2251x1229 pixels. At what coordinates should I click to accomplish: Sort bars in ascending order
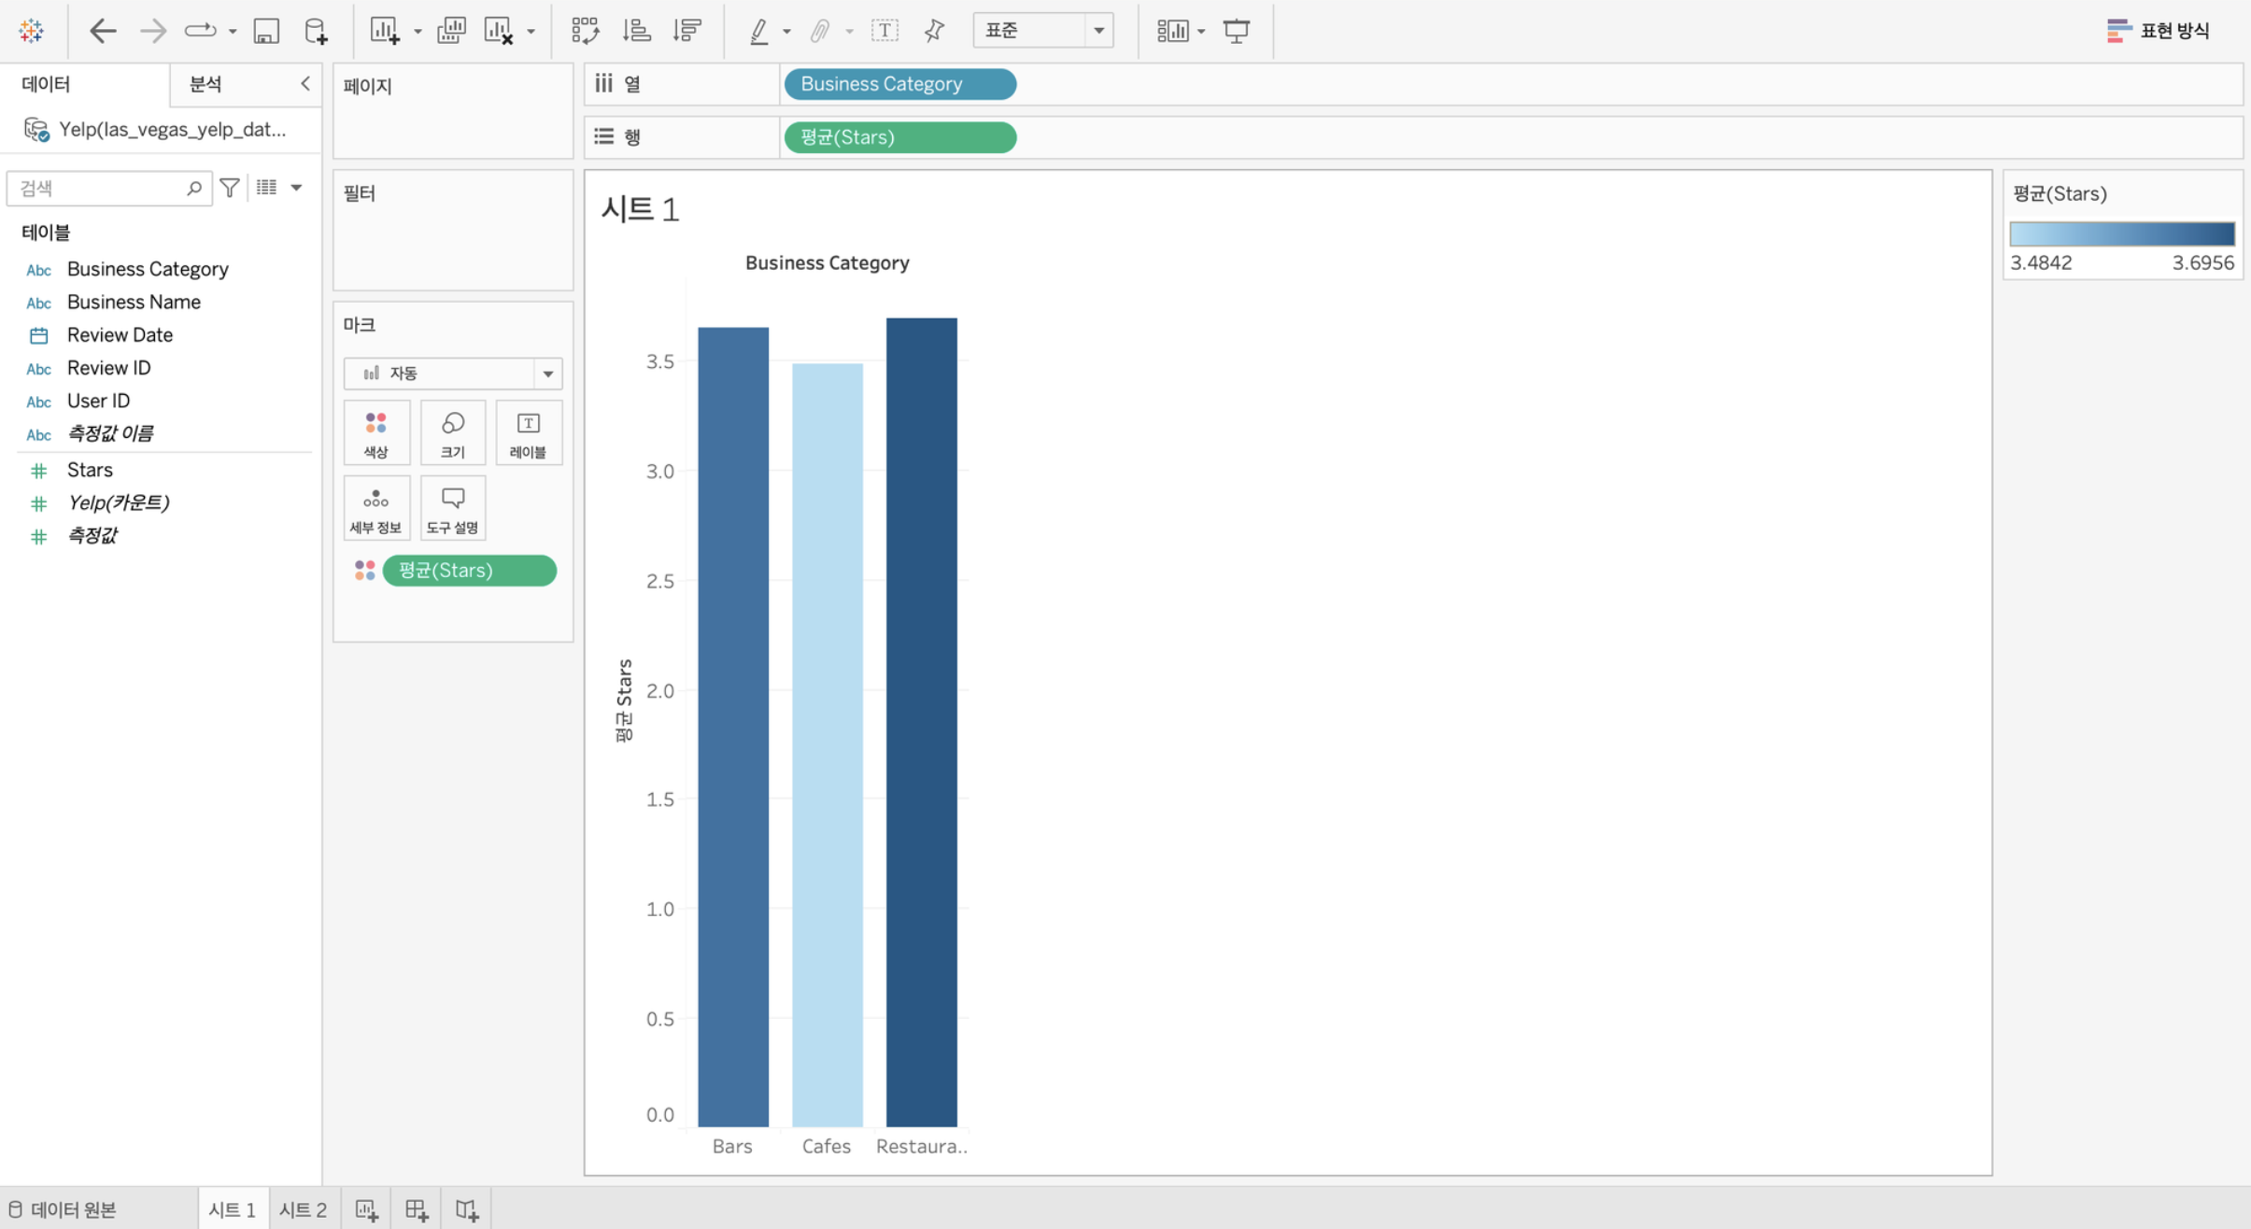636,31
